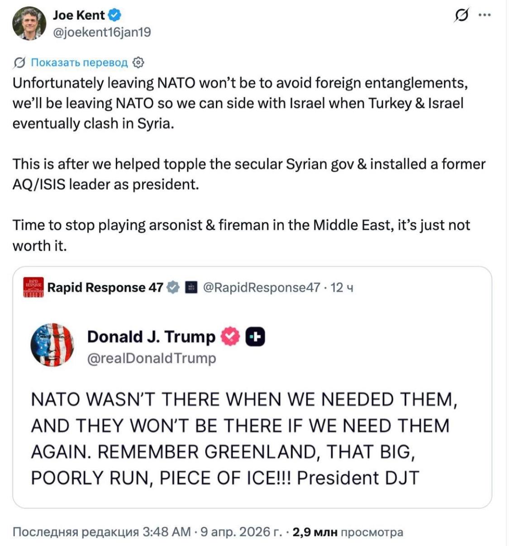Click Joe Kent's profile avatar
The width and height of the screenshot is (509, 546).
29,24
